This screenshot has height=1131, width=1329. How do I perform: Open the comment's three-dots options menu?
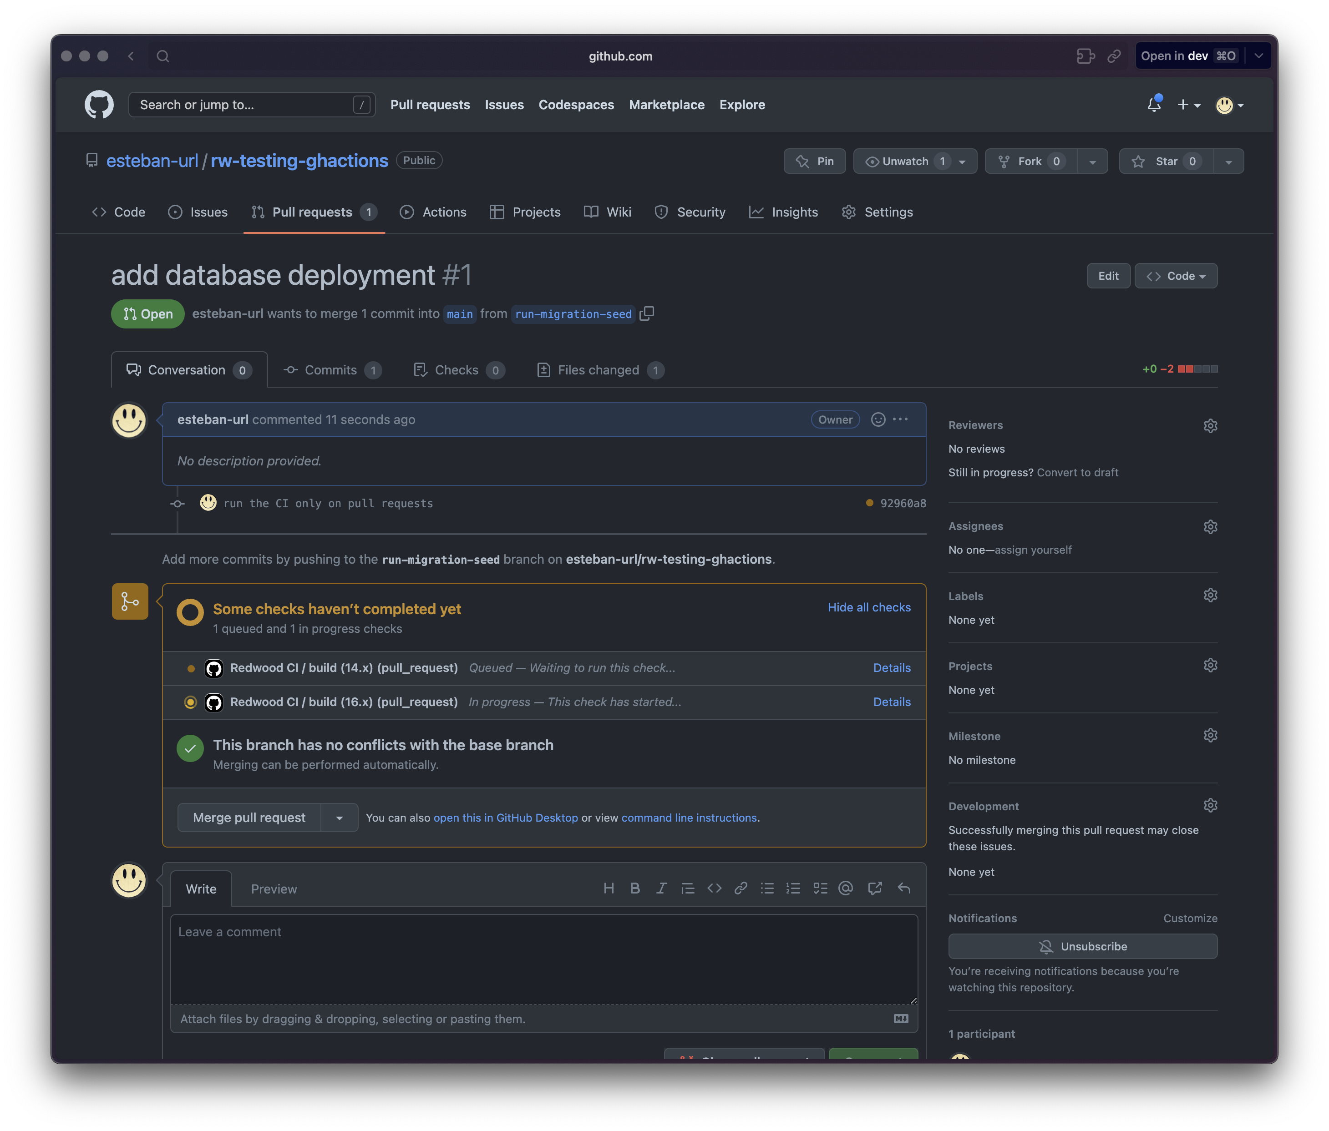coord(900,419)
